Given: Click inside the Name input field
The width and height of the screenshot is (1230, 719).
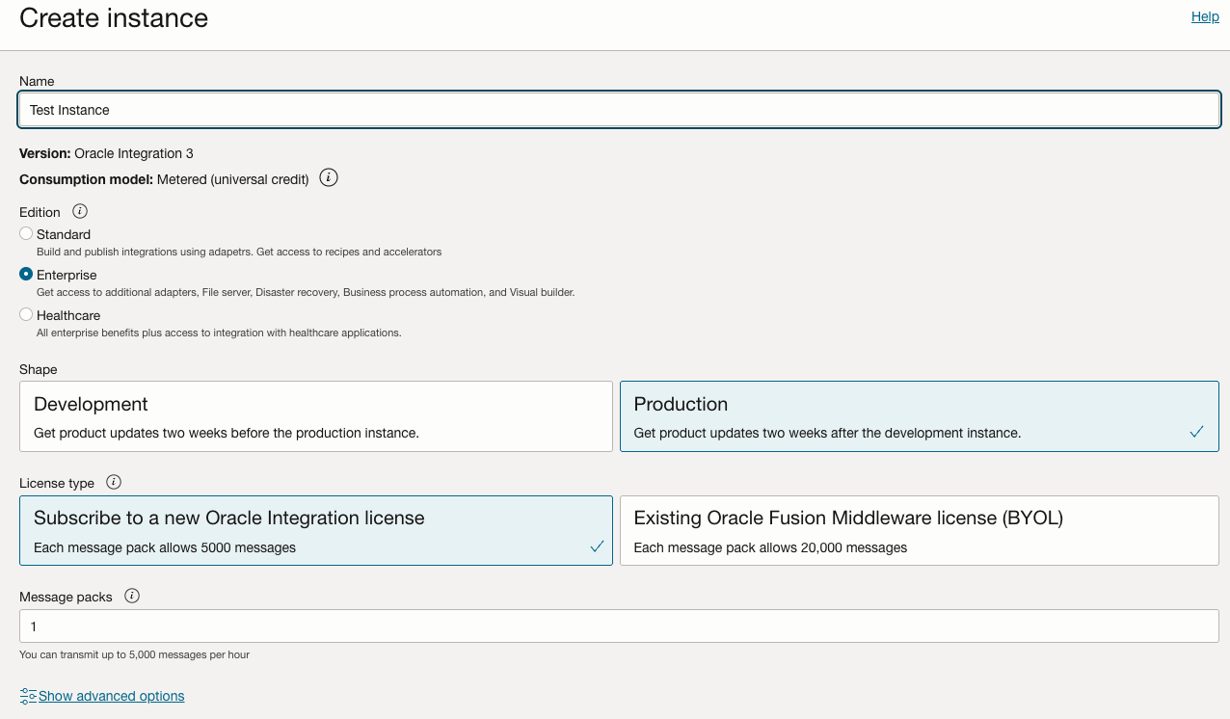Looking at the screenshot, I should point(617,109).
